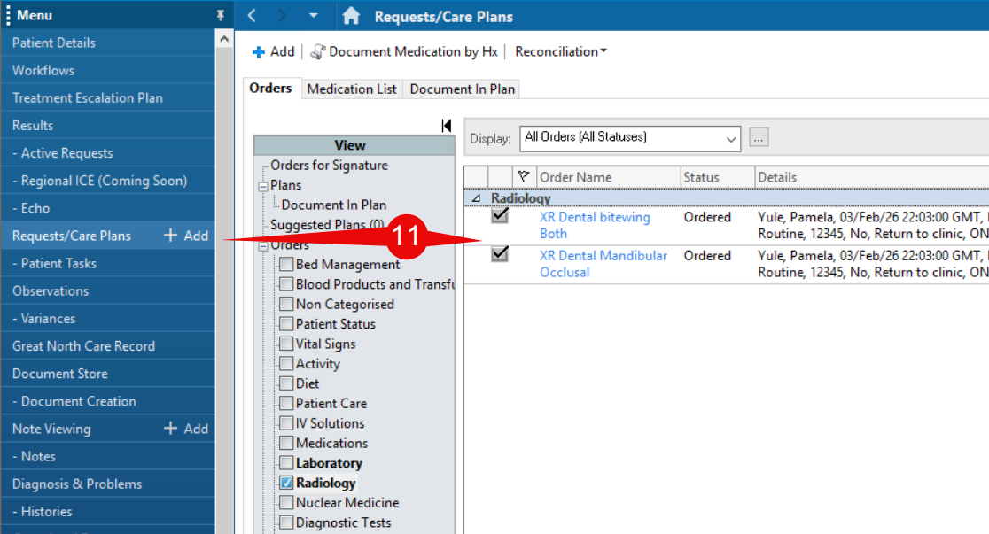Go back using the left arrow
989x534 pixels.
253,16
